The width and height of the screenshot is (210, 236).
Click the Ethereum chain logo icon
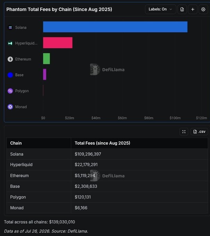[10, 59]
